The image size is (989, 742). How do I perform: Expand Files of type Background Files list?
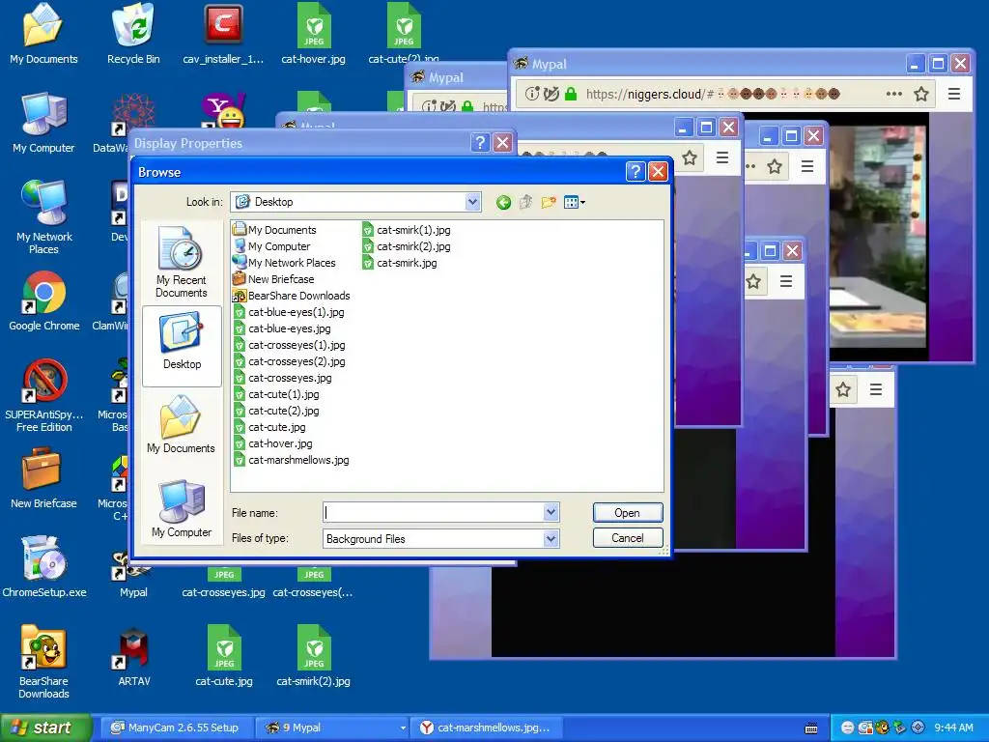click(551, 539)
